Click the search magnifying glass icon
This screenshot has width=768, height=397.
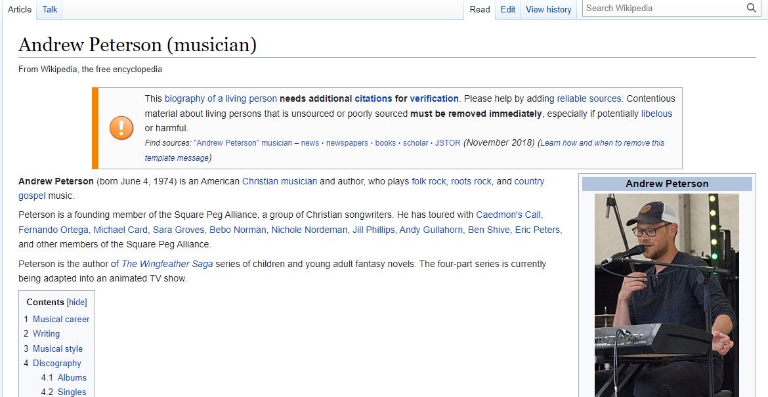pos(751,8)
